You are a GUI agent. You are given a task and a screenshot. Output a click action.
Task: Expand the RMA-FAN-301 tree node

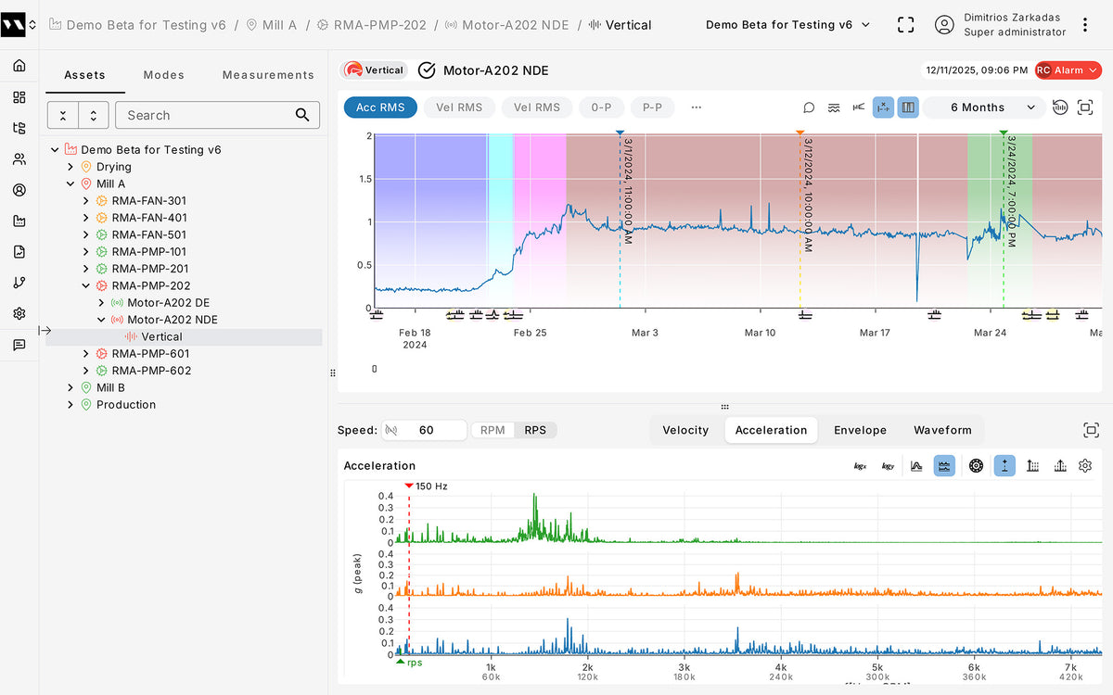(x=86, y=201)
